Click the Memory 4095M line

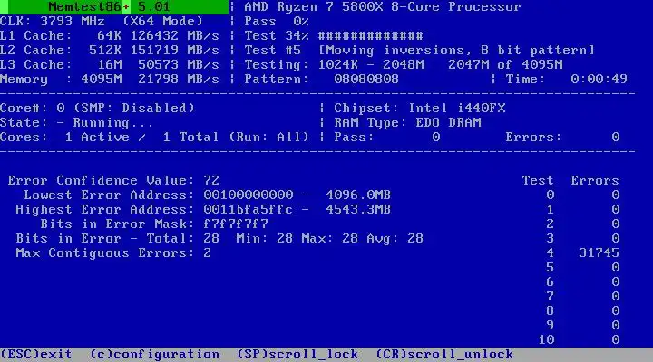coord(110,79)
